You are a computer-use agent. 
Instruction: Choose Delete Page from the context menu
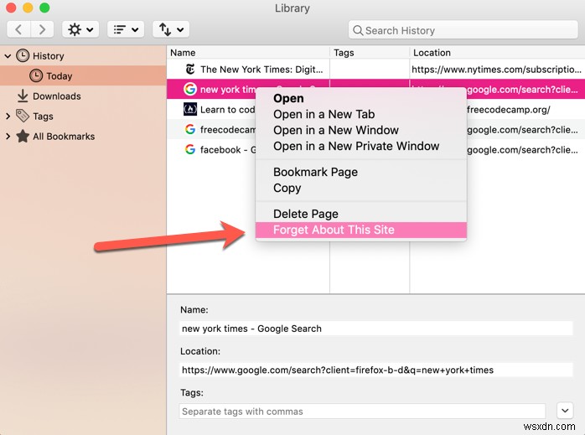(360, 214)
